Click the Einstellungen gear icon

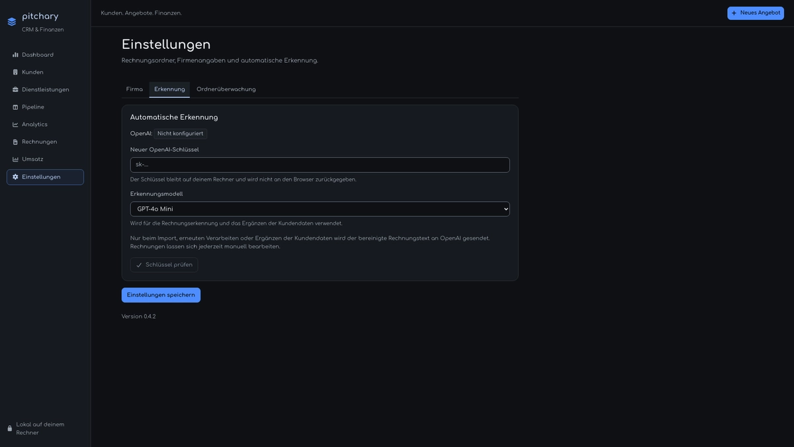15,177
